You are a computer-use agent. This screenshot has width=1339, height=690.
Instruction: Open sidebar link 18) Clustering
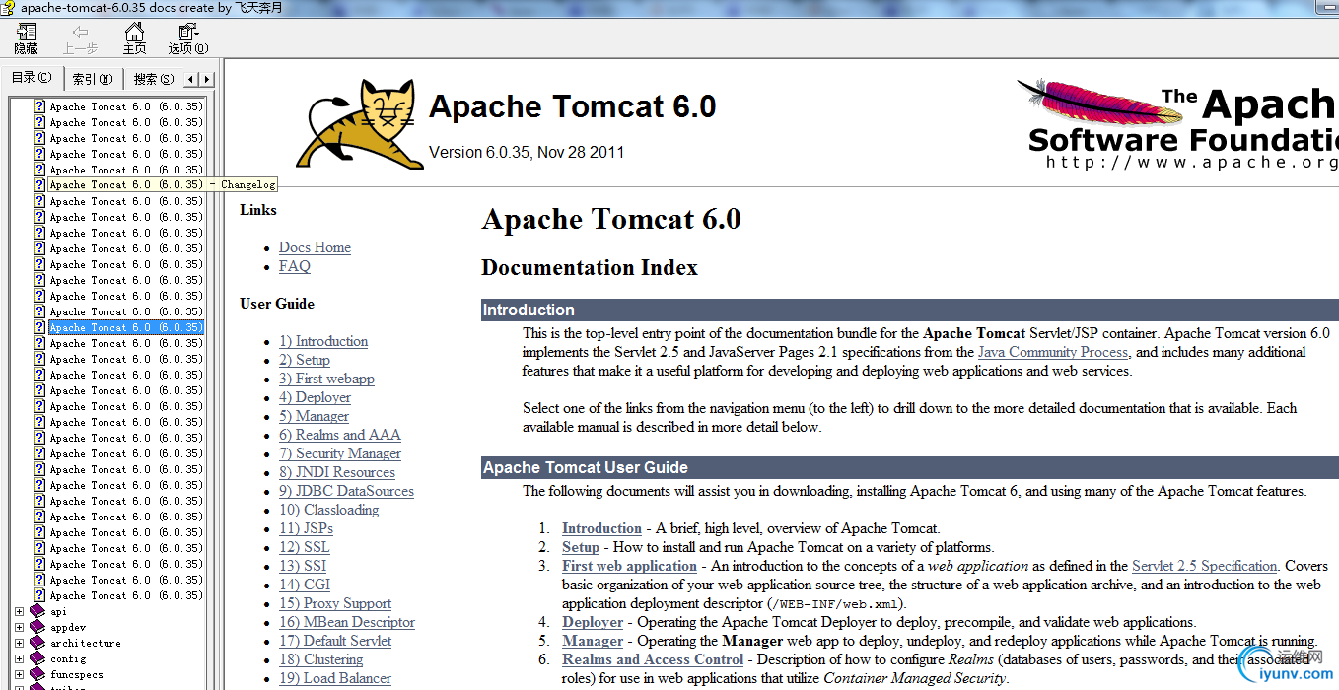[x=320, y=659]
